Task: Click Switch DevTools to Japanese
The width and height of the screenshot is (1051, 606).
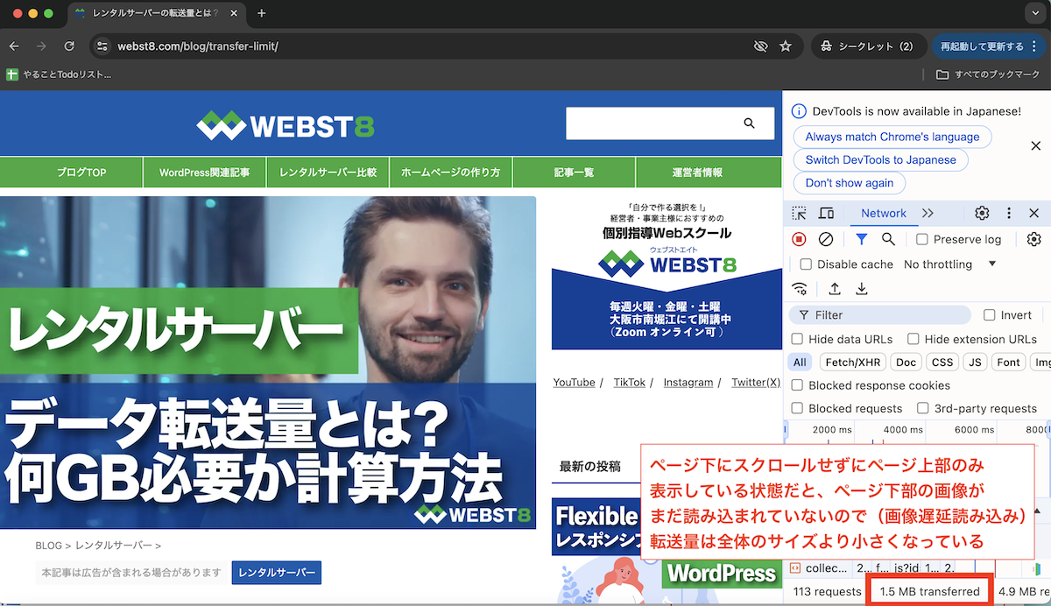Action: click(x=880, y=159)
